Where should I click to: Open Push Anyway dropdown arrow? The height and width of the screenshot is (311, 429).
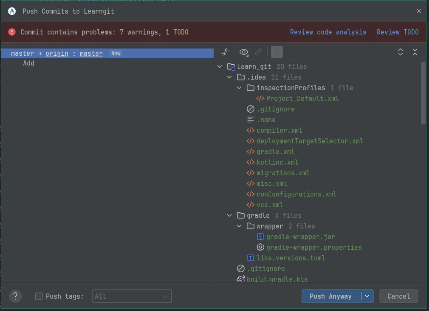367,296
